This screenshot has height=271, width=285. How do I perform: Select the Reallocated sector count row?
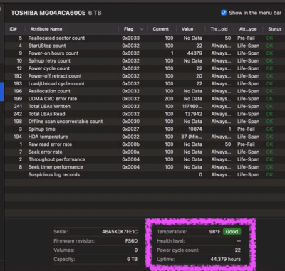tap(145, 38)
